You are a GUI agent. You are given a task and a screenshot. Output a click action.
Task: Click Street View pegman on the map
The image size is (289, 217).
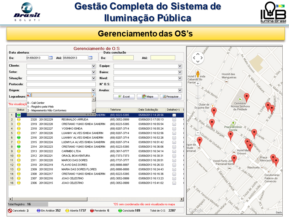pyautogui.click(x=198, y=74)
